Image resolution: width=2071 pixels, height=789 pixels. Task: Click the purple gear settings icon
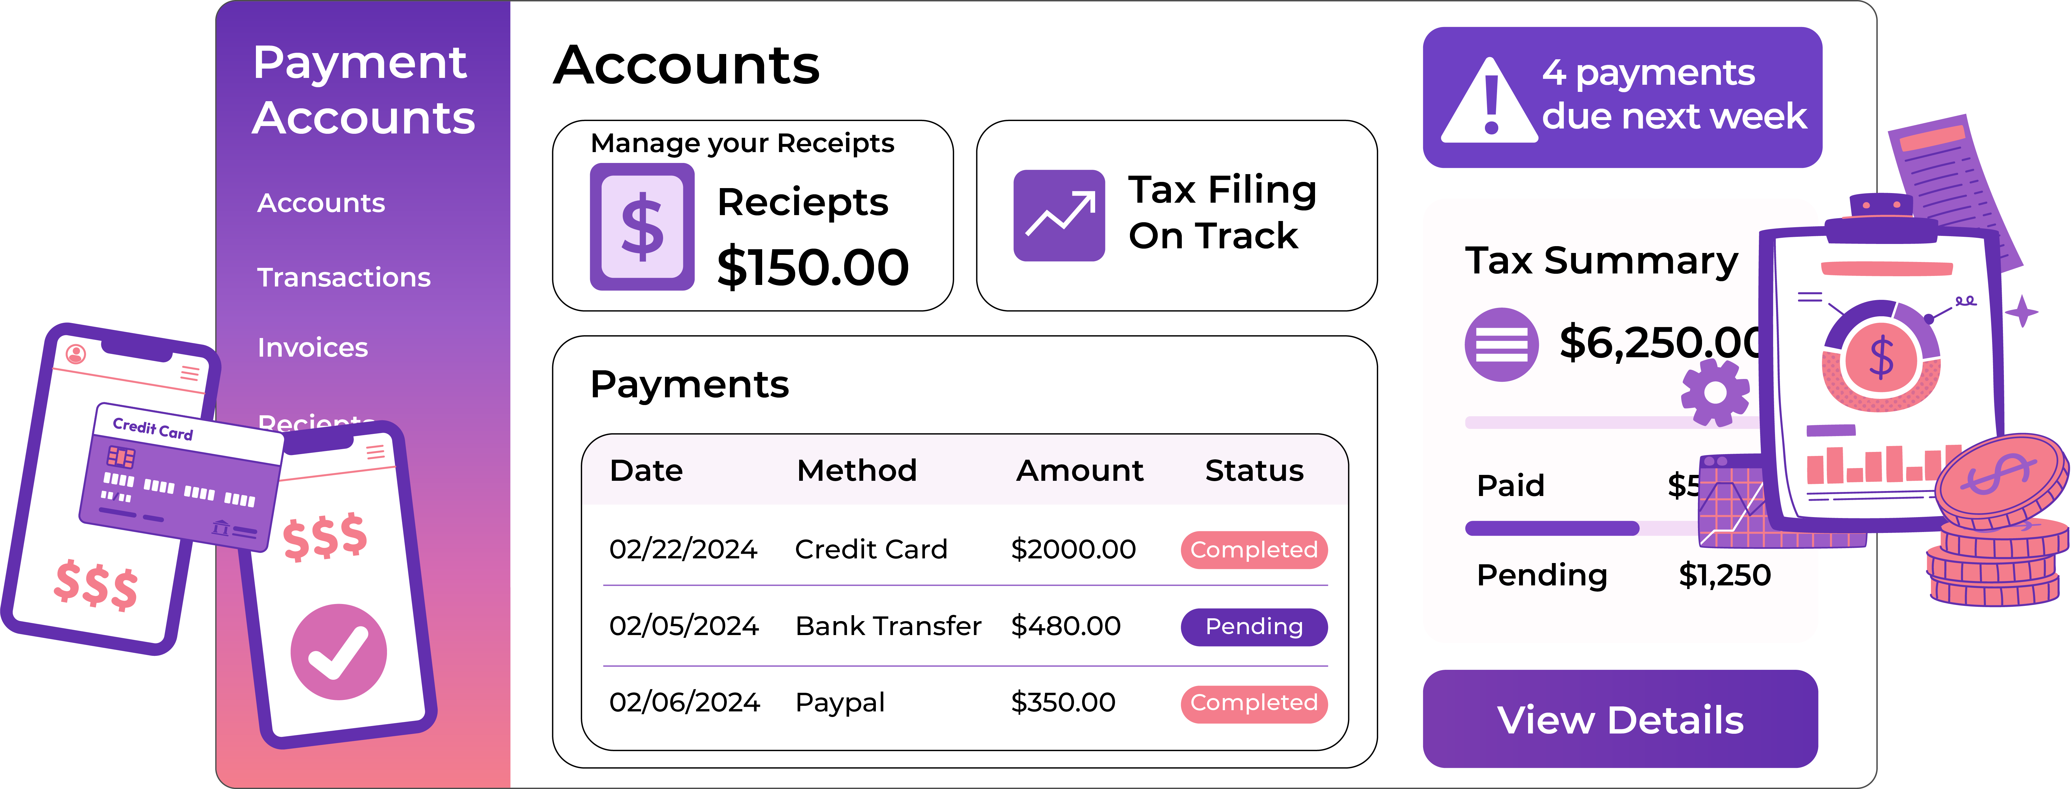coord(1715,392)
